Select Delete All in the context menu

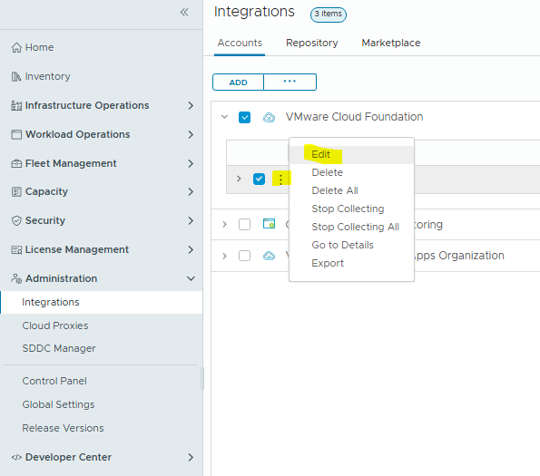(x=351, y=191)
